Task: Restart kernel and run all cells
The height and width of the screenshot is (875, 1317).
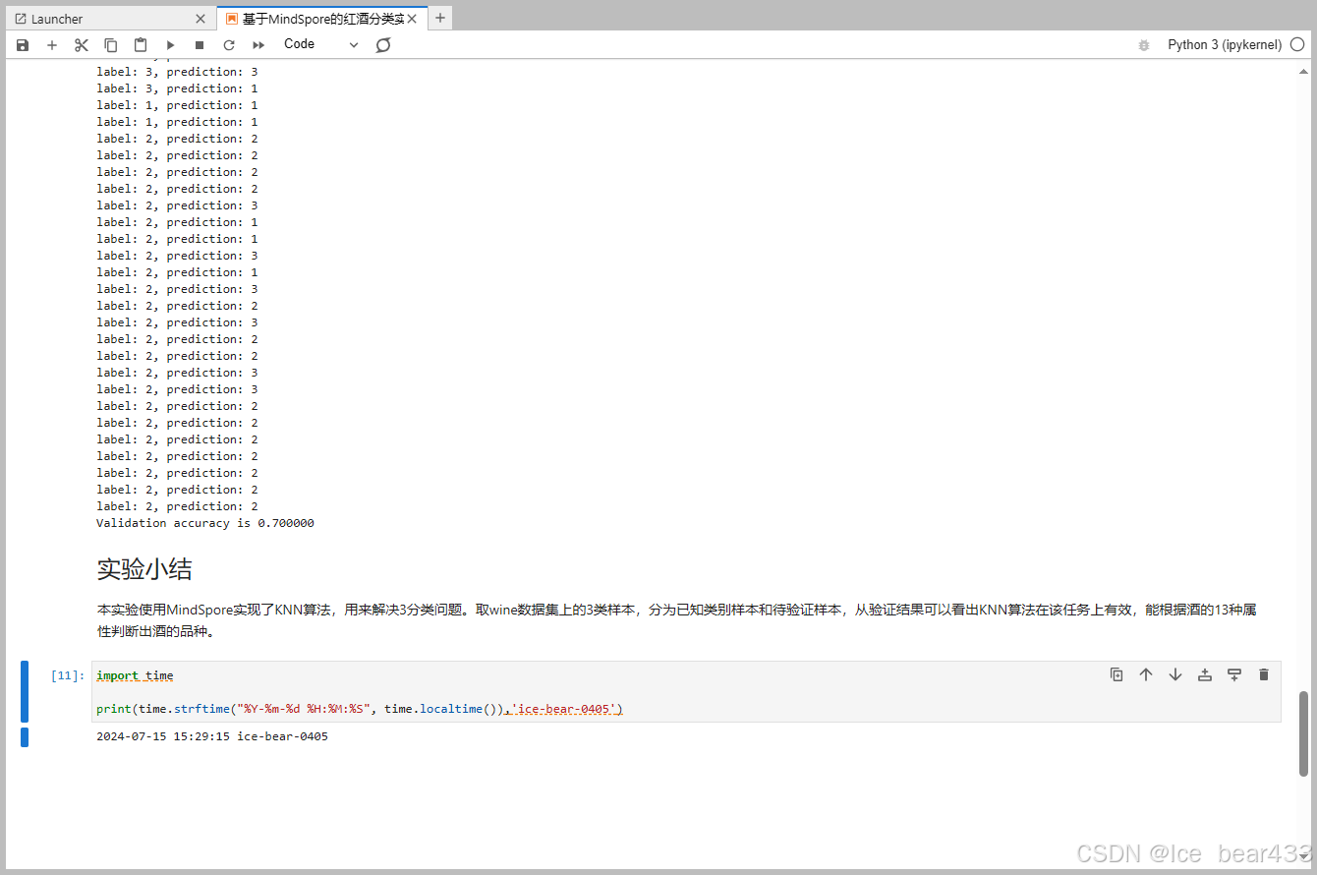Action: pos(258,45)
